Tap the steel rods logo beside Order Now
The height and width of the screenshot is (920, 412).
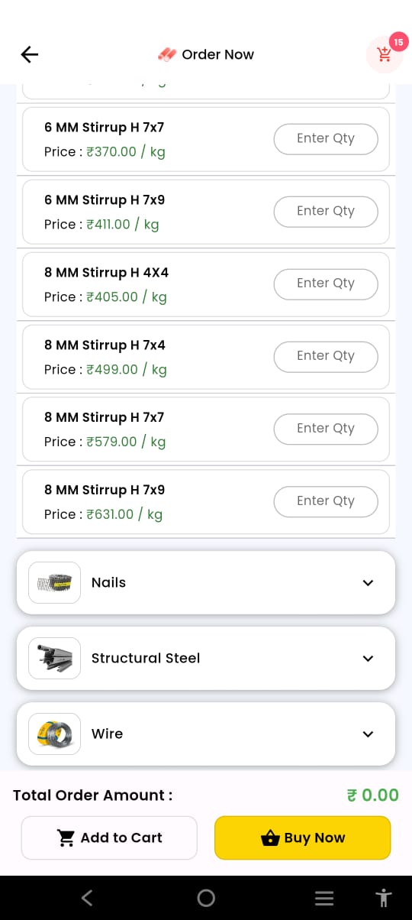[167, 54]
